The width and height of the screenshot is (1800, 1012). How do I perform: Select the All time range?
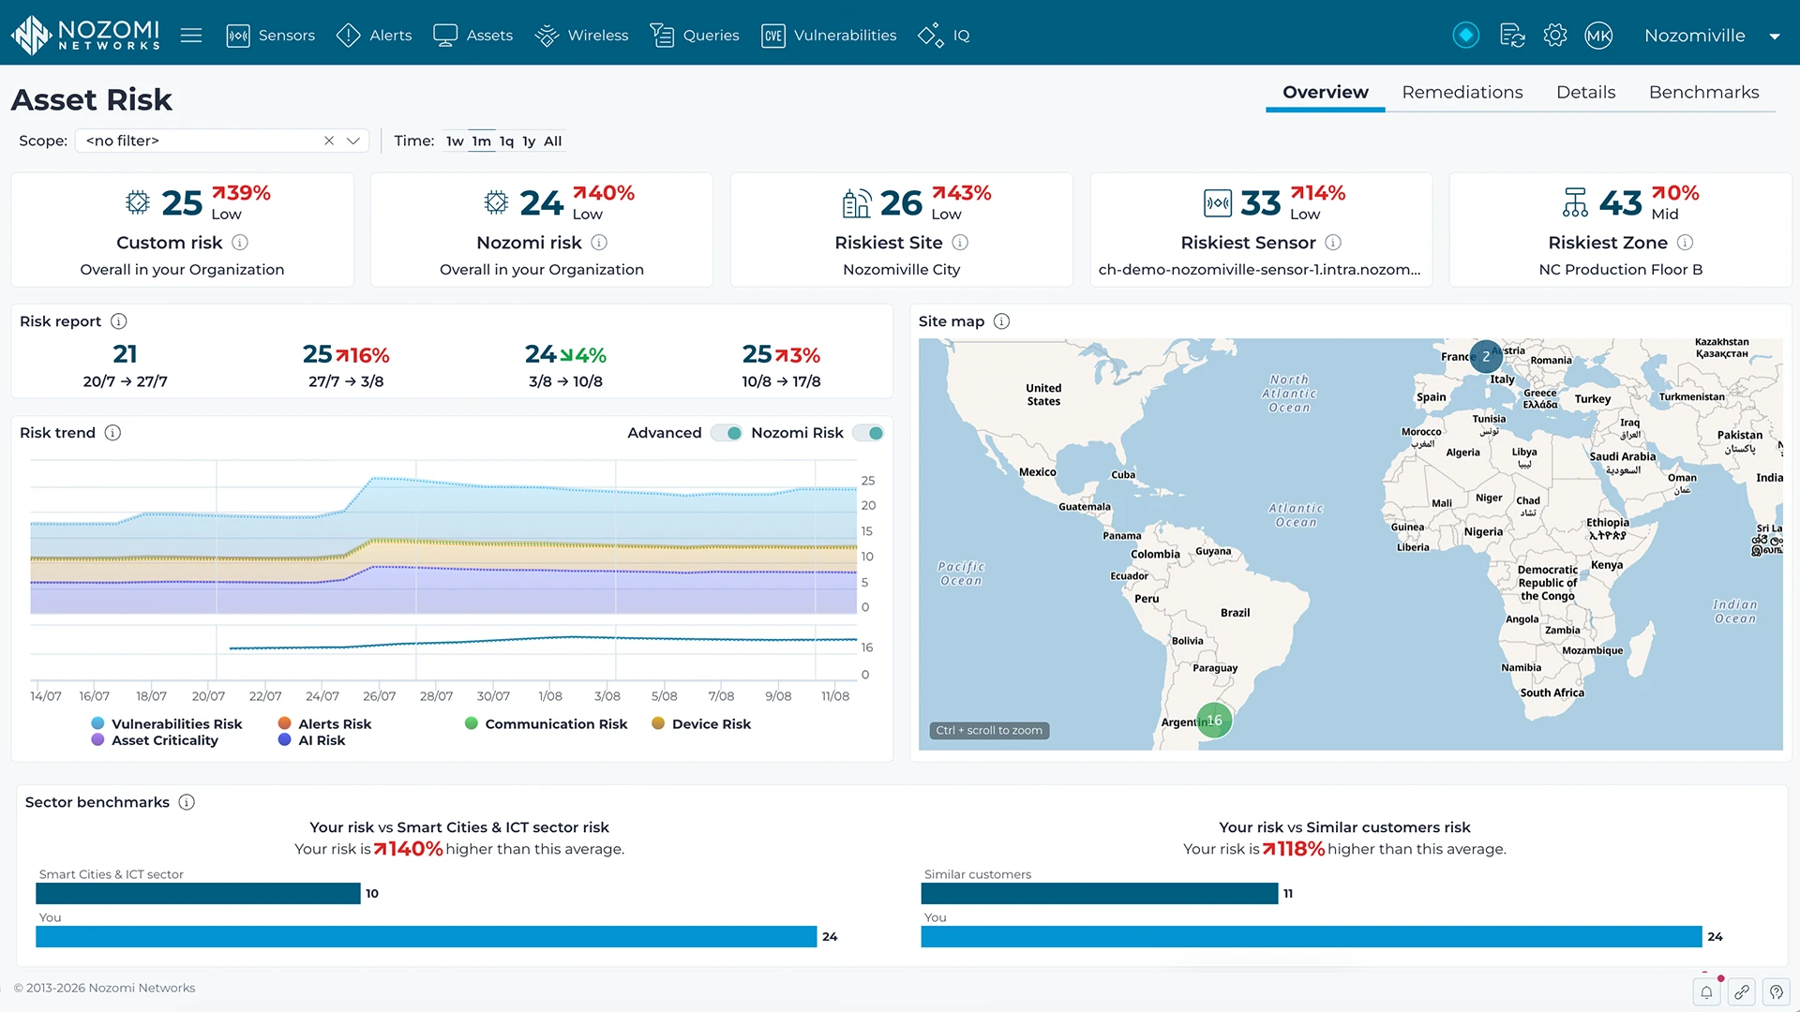point(553,141)
